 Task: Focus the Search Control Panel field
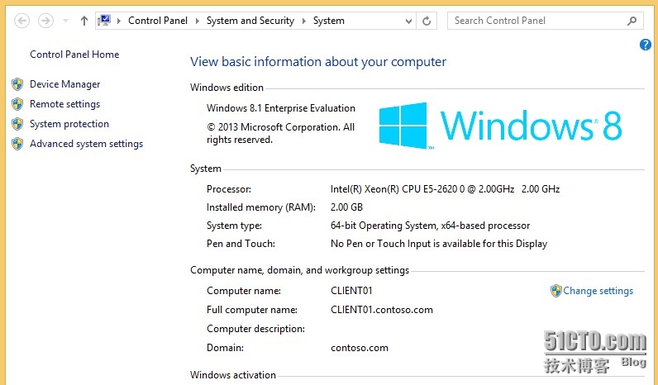tap(545, 21)
